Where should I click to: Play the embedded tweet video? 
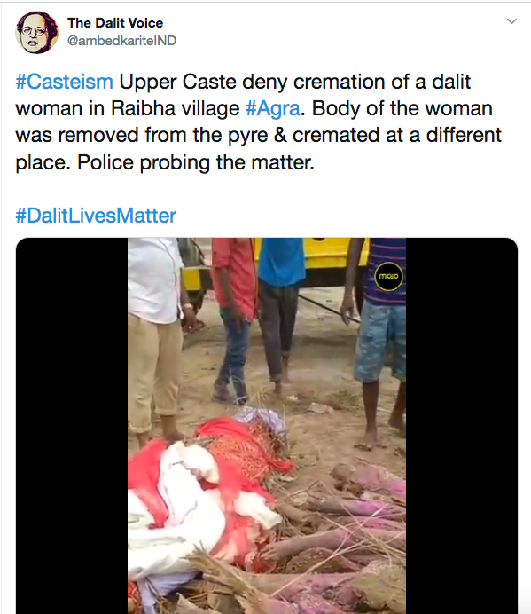coord(267,426)
